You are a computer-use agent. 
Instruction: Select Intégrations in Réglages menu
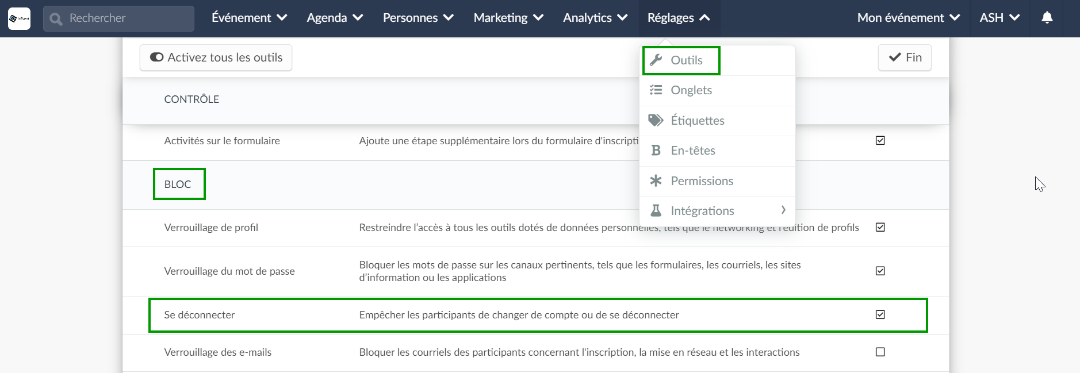click(717, 211)
